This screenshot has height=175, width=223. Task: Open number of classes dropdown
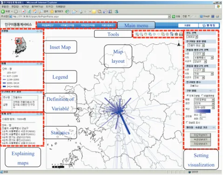(204, 104)
